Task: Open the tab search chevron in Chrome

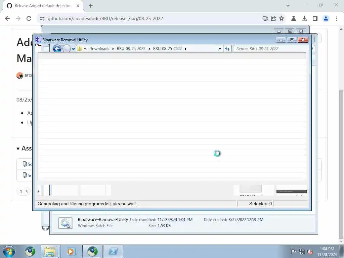Action: point(288,5)
